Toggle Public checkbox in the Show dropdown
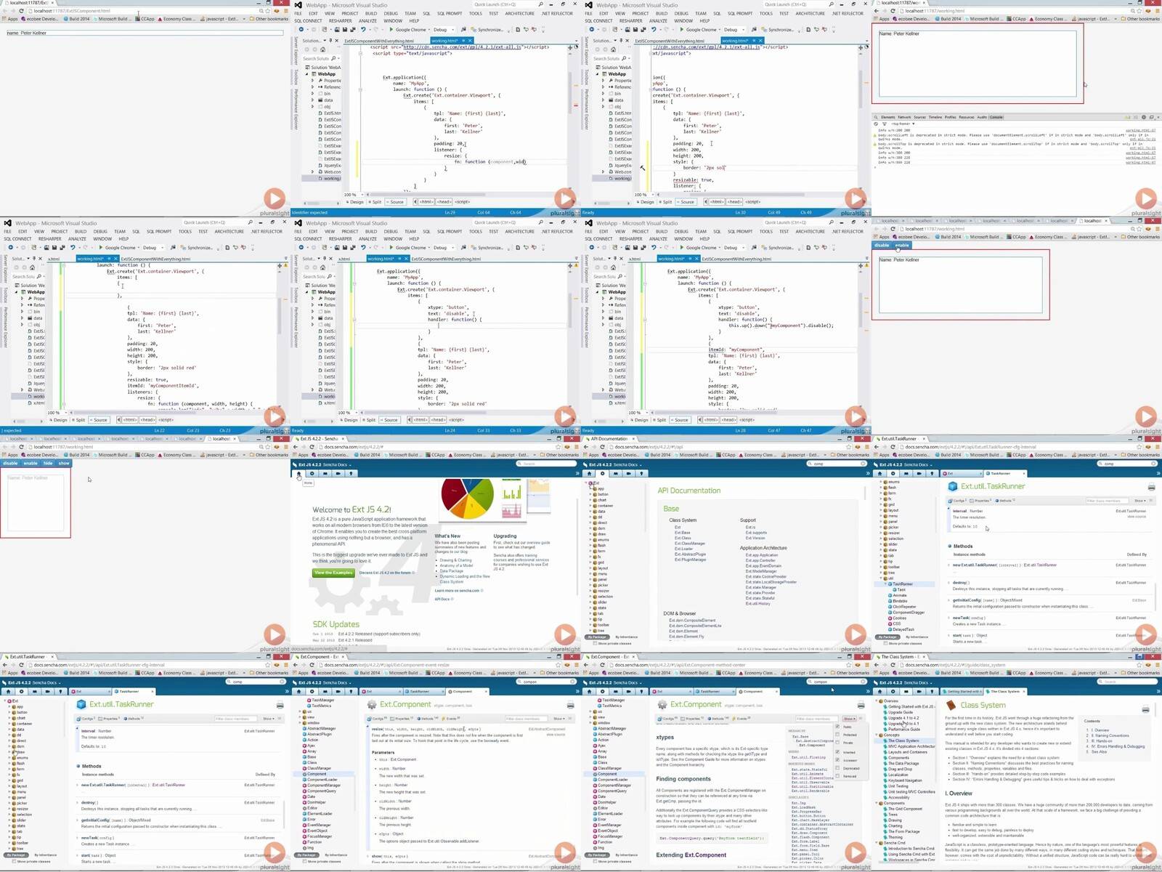This screenshot has width=1162, height=872. pos(839,727)
